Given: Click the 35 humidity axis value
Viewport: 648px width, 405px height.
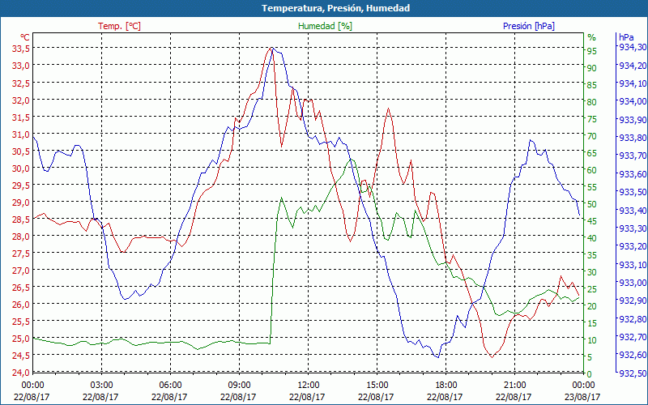Looking at the screenshot, I should (592, 255).
